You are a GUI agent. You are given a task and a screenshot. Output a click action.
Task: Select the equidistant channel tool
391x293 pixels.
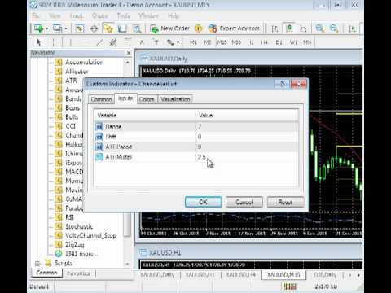113,42
